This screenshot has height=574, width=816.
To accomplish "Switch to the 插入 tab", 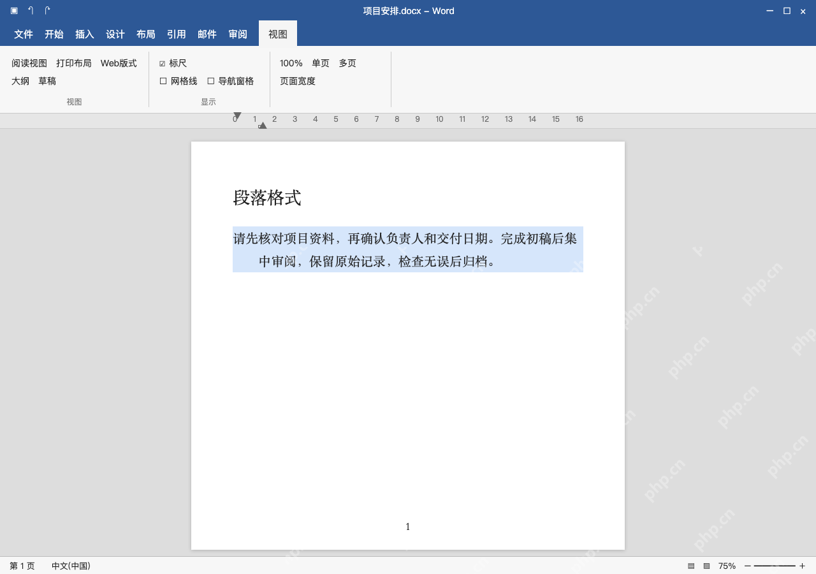I will (x=85, y=34).
